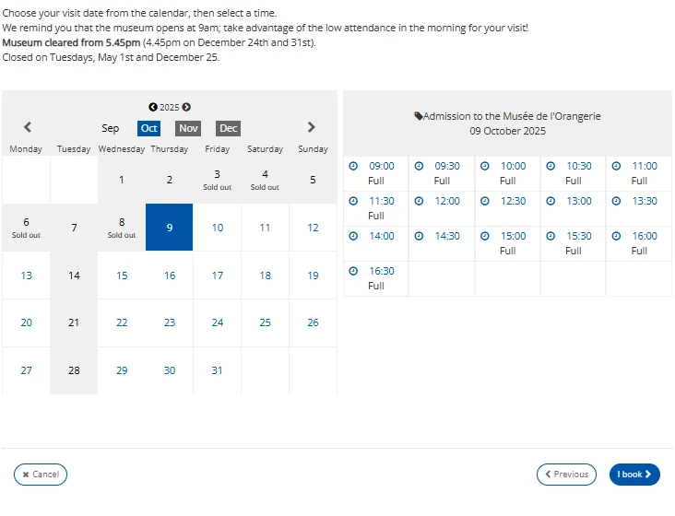This screenshot has height=516, width=675.
Task: Go to previous year arrow icon
Action: 153,108
